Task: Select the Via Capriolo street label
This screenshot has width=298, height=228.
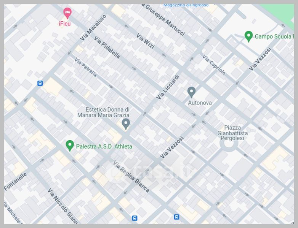Action: pyautogui.click(x=214, y=65)
